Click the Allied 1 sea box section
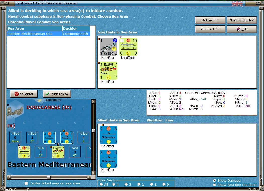 32,137
